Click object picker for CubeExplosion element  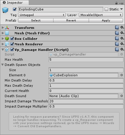point(122,75)
